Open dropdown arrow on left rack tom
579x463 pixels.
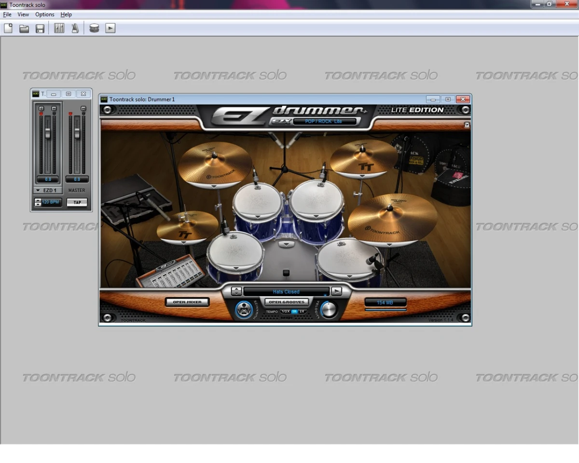tap(258, 217)
